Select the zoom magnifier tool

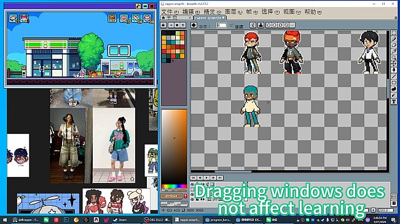tap(394, 58)
